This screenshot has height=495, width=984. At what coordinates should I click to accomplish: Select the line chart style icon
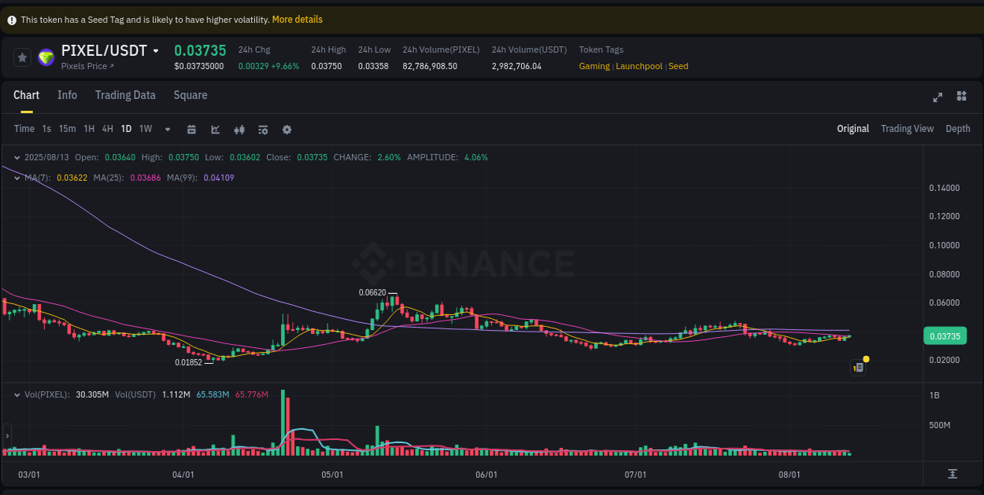click(x=215, y=129)
